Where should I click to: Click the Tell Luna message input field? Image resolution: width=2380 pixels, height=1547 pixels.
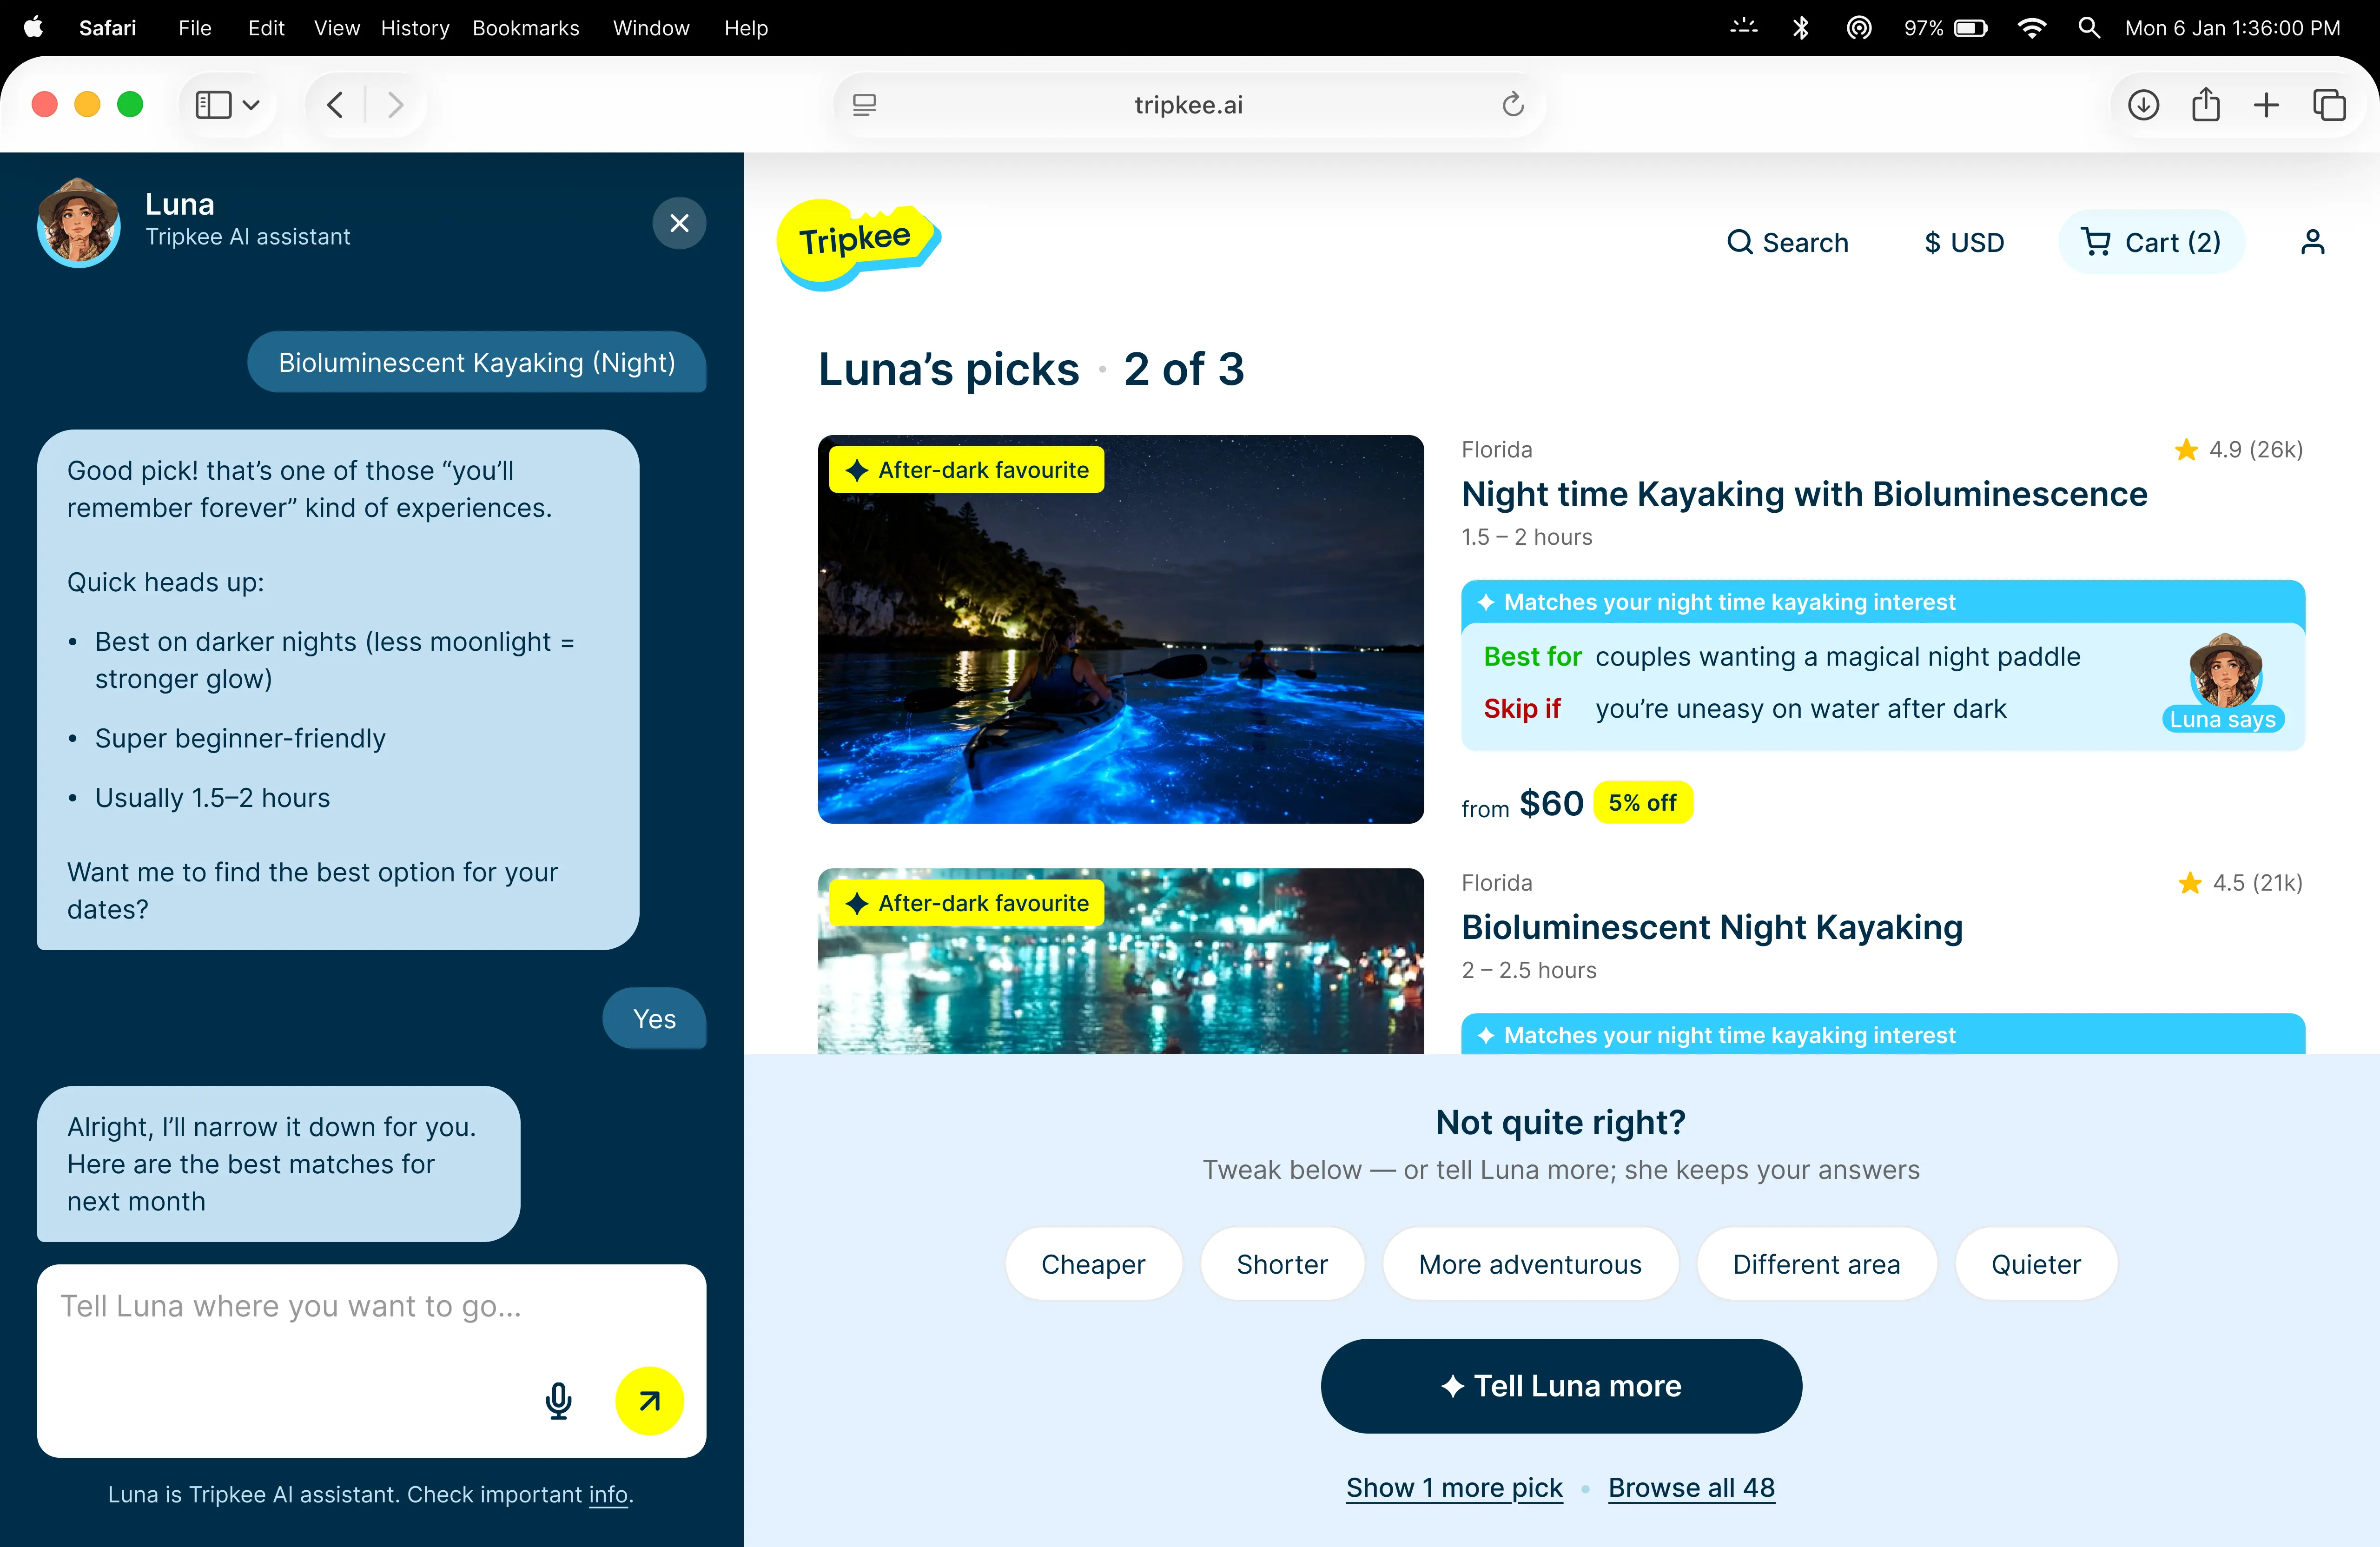coord(371,1360)
